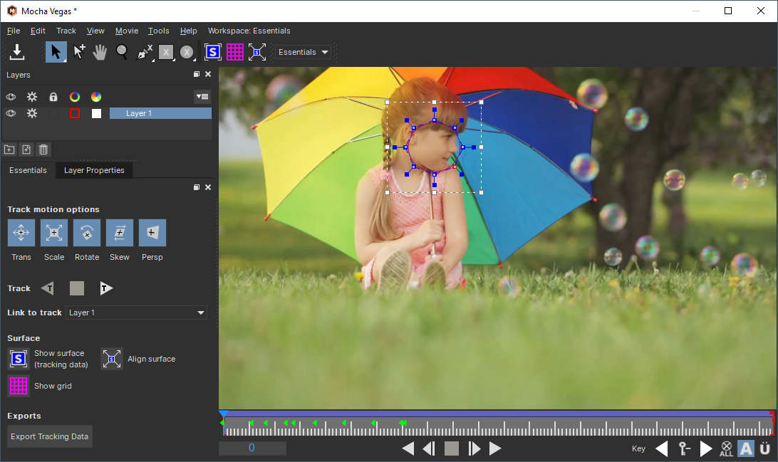Delete layer with trash icon
Image resolution: width=778 pixels, height=462 pixels.
coord(43,149)
